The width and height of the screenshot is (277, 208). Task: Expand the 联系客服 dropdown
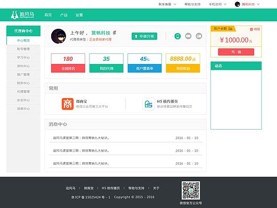coord(167,4)
